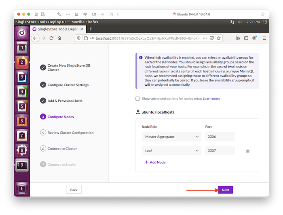The image size is (283, 215).
Task: Open the Trash launcher icon
Action: [22, 189]
